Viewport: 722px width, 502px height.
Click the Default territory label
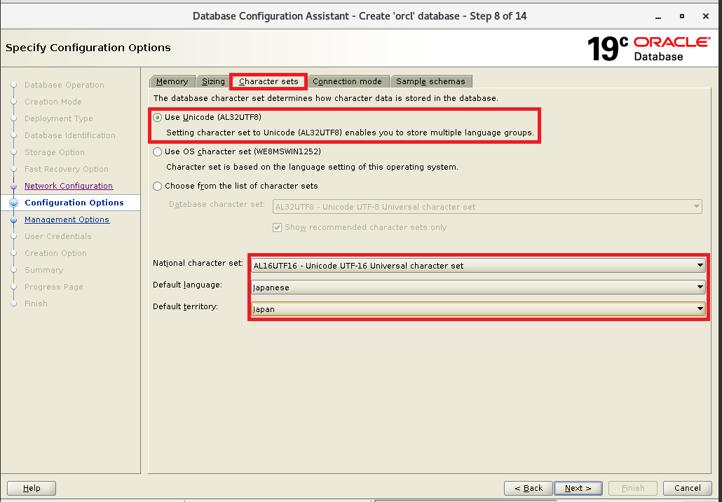(185, 306)
